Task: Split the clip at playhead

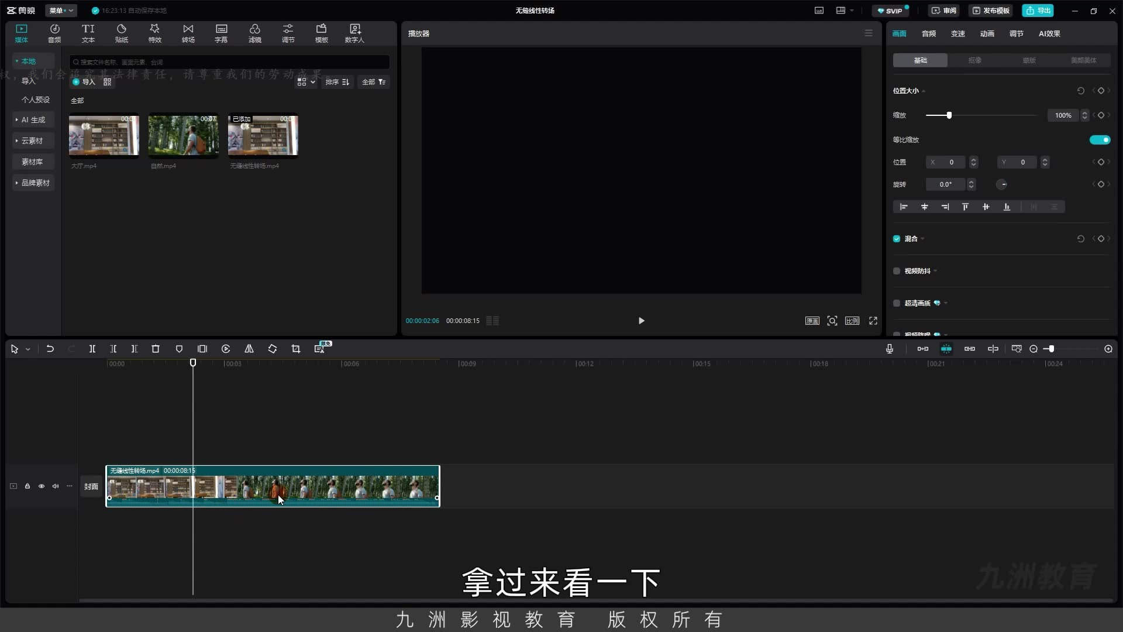Action: (x=92, y=349)
